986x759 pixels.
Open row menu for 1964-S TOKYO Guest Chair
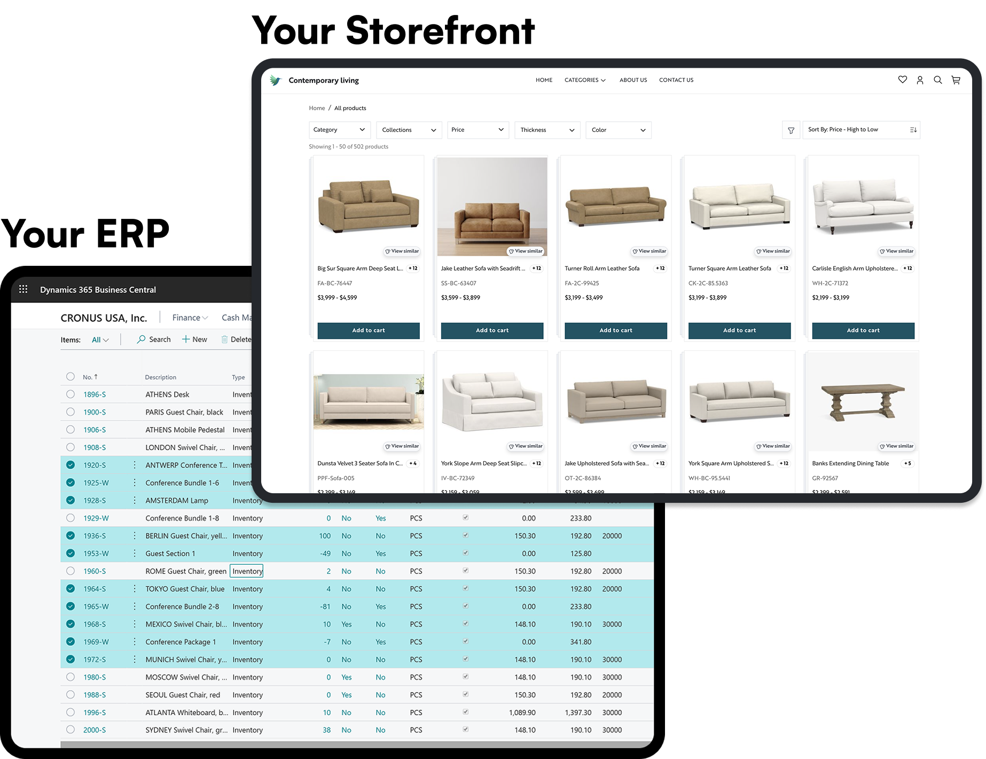tap(135, 589)
